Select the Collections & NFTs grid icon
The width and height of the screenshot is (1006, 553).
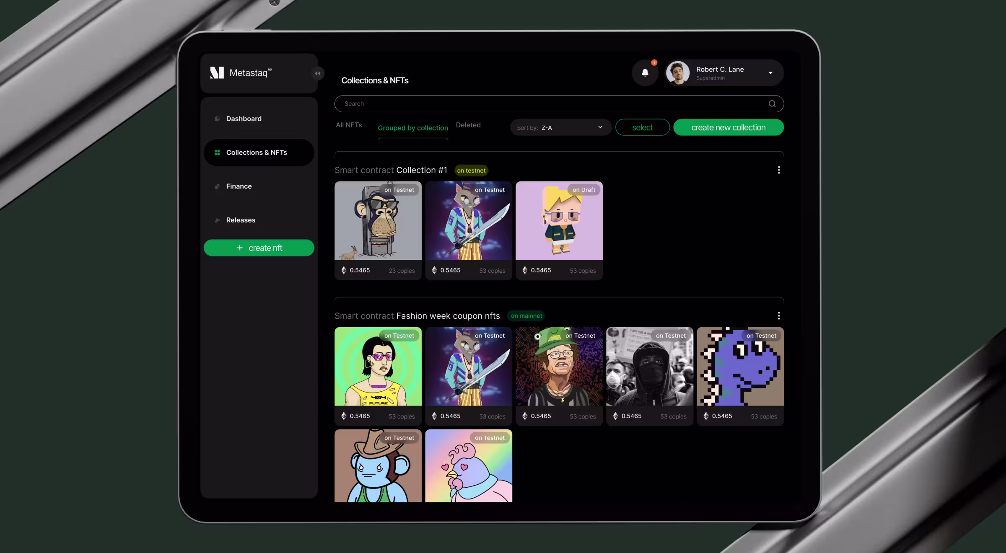217,152
